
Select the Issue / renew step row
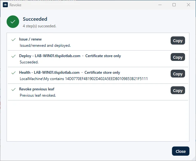tap(98, 42)
